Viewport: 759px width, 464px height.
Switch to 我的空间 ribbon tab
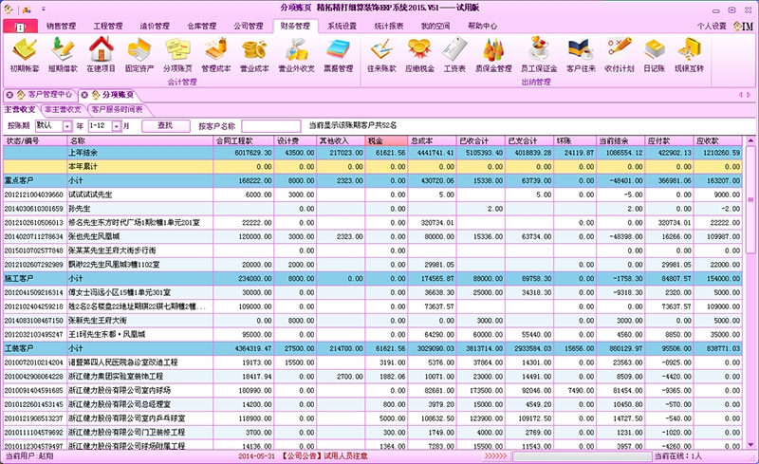435,27
